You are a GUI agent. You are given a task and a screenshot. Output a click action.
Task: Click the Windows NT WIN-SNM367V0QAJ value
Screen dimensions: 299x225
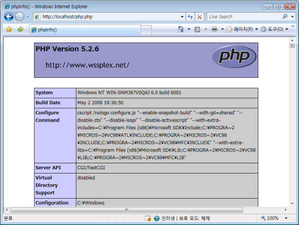pyautogui.click(x=129, y=93)
